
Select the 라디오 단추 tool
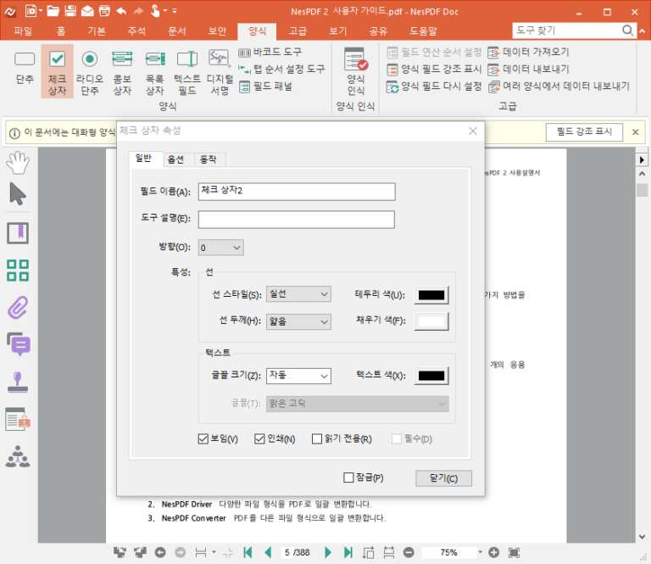(90, 71)
